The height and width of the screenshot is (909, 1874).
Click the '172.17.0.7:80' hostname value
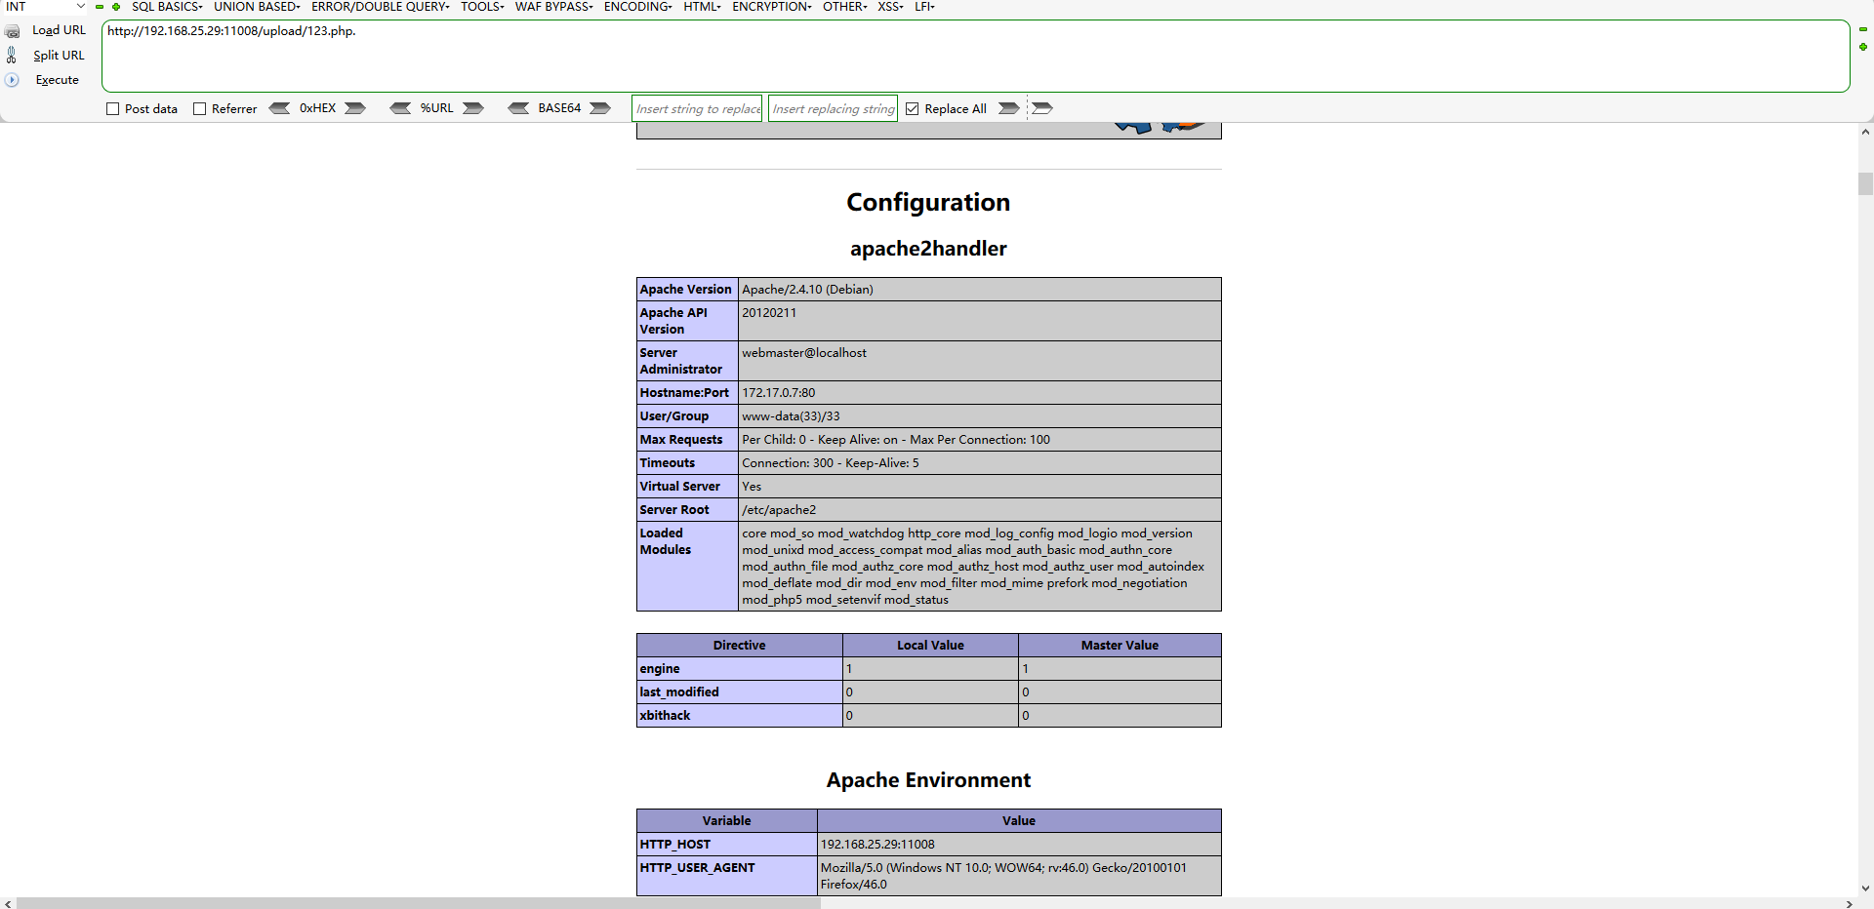coord(778,393)
